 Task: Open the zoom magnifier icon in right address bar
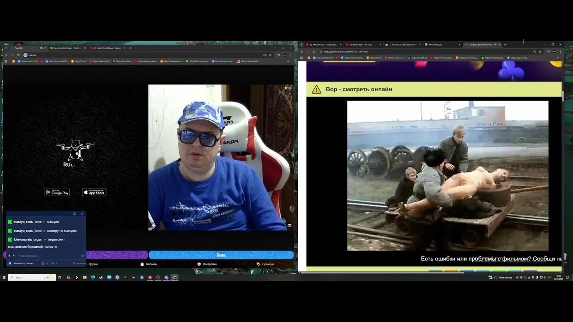[535, 51]
